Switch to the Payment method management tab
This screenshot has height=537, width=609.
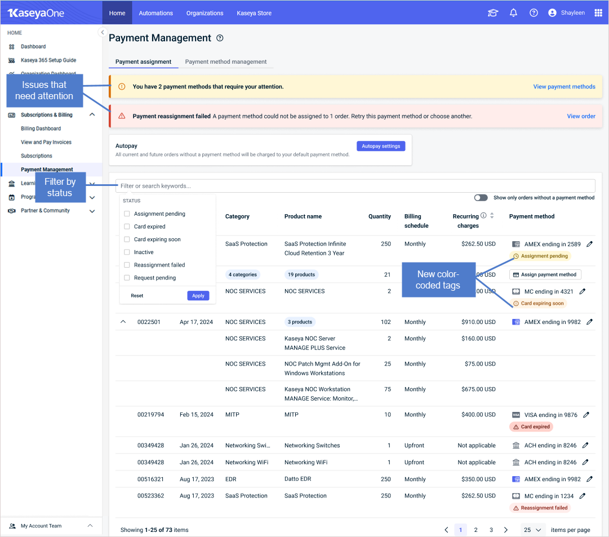coord(226,62)
